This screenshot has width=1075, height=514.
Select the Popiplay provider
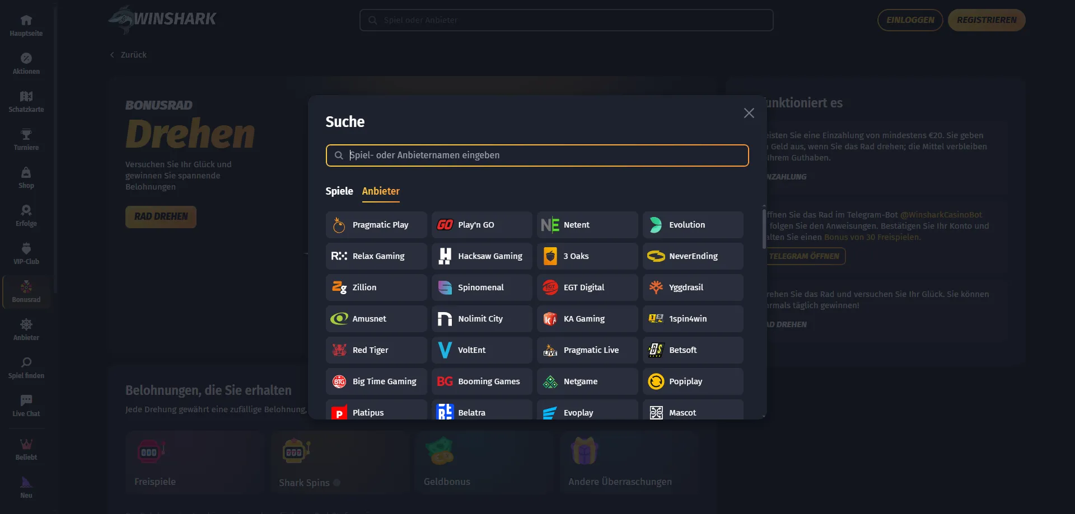click(x=693, y=381)
